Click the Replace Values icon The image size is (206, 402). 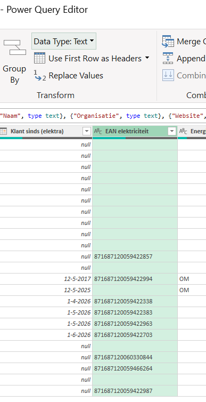[40, 76]
